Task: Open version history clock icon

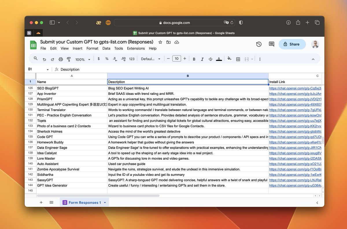Action: tap(259, 44)
